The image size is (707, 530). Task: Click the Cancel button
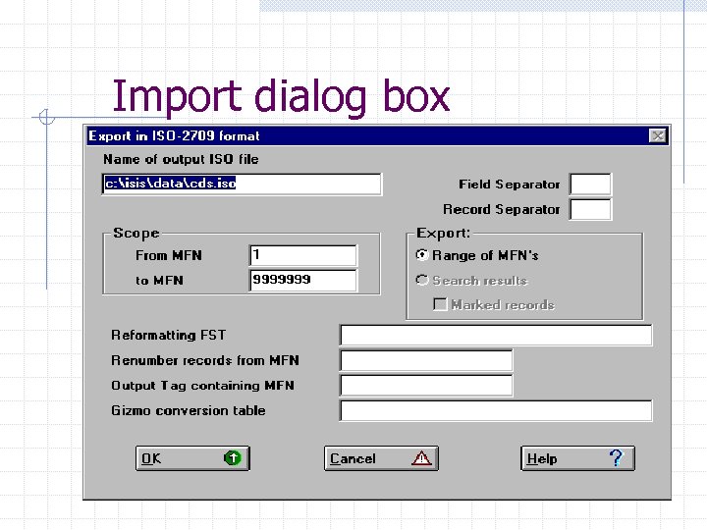pos(381,458)
